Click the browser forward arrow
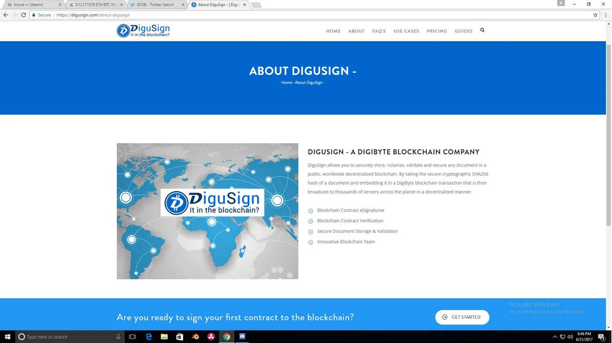 coord(14,15)
